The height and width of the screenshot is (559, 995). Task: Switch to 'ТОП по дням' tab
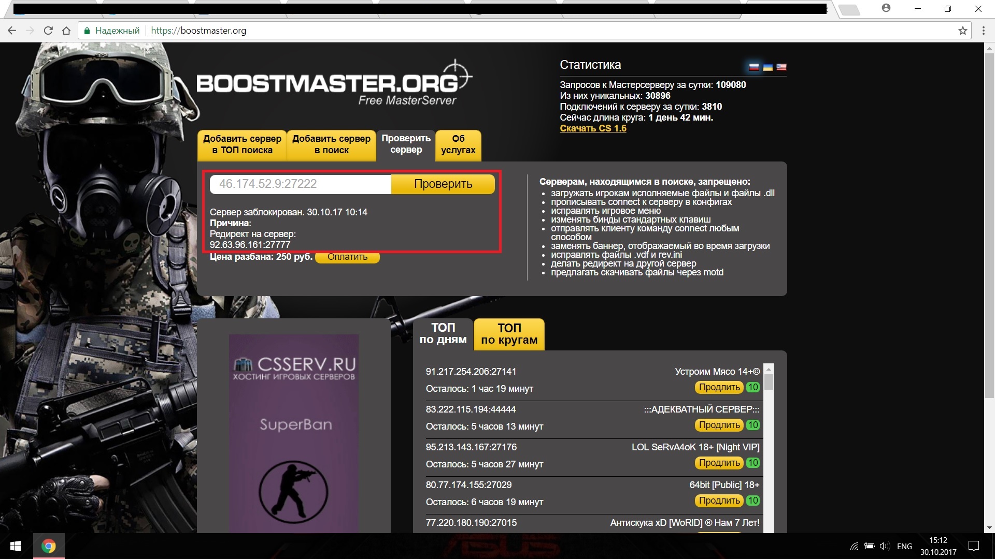(443, 334)
